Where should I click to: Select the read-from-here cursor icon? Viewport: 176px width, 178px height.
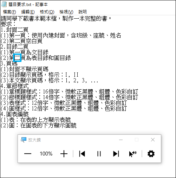133,154
